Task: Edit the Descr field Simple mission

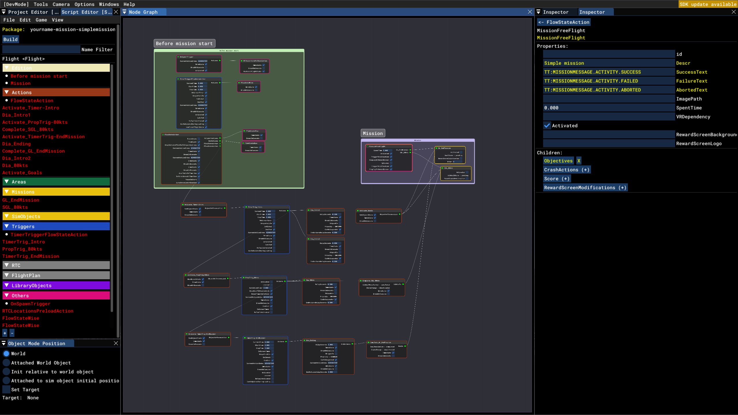Action: 609,63
